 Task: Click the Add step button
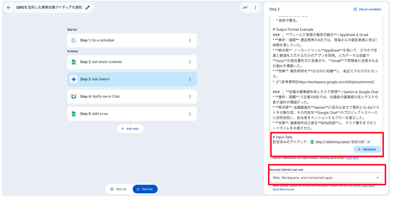pyautogui.click(x=130, y=129)
